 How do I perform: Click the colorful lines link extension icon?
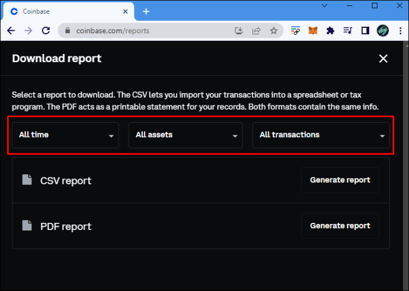[295, 31]
